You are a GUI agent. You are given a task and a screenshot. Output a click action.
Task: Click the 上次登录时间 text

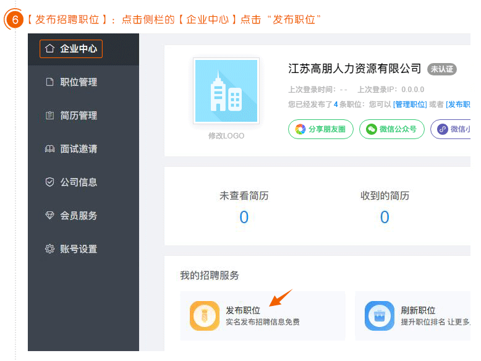tap(318, 90)
